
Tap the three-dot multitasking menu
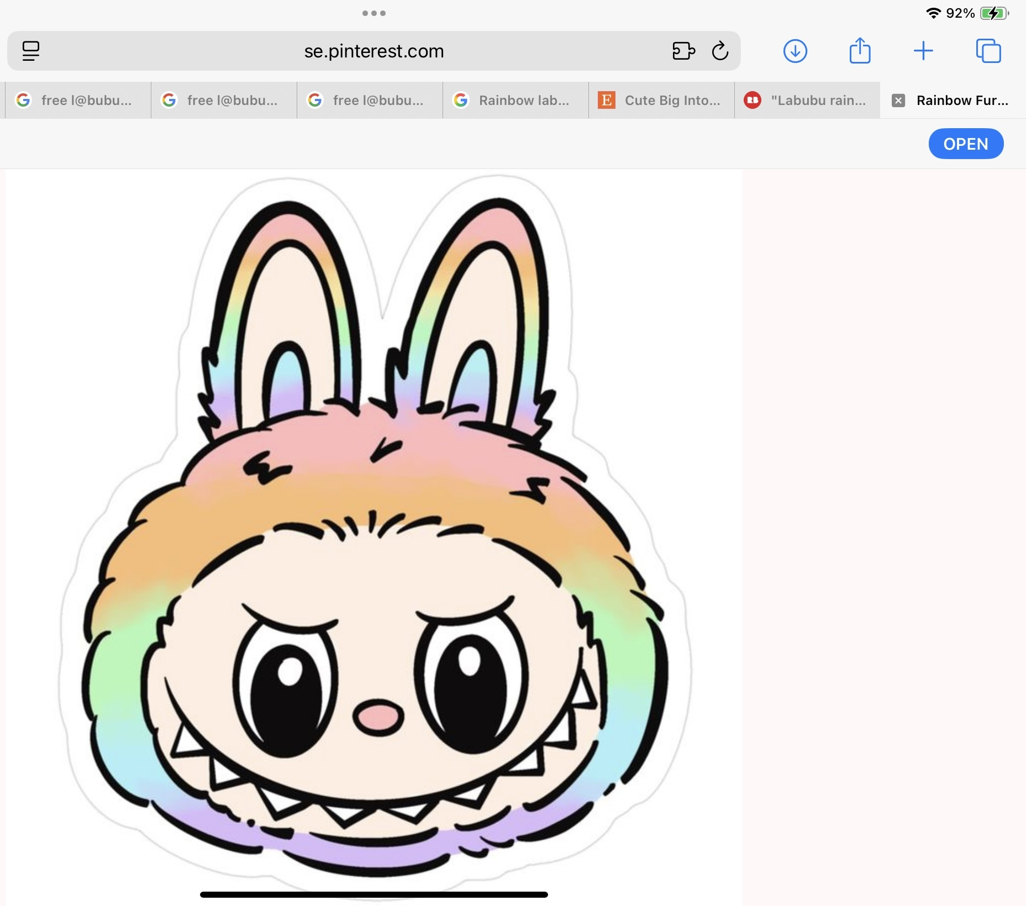pos(374,13)
